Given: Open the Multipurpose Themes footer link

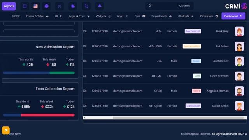Looking at the screenshot, I should pos(196,134).
